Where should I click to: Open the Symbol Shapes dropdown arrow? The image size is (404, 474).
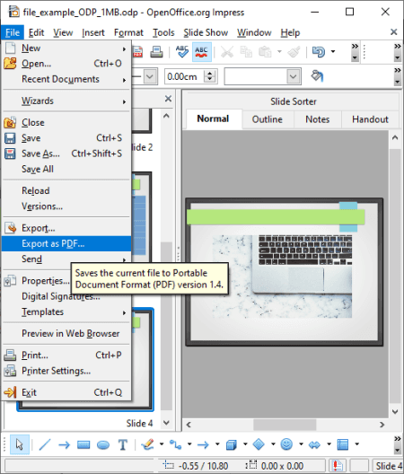[x=301, y=444]
